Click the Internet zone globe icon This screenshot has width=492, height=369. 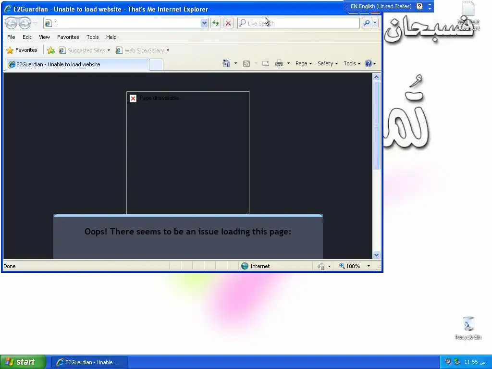tap(245, 266)
